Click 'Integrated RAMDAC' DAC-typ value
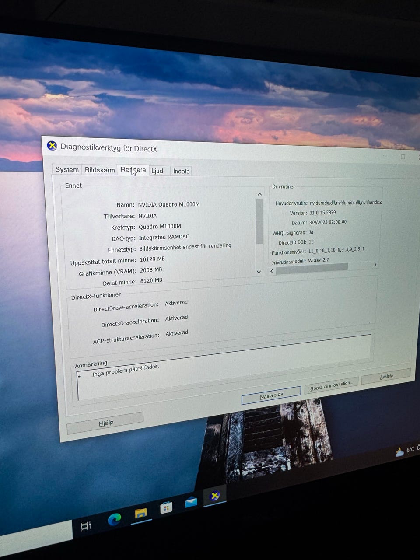This screenshot has width=420, height=560. coord(164,237)
